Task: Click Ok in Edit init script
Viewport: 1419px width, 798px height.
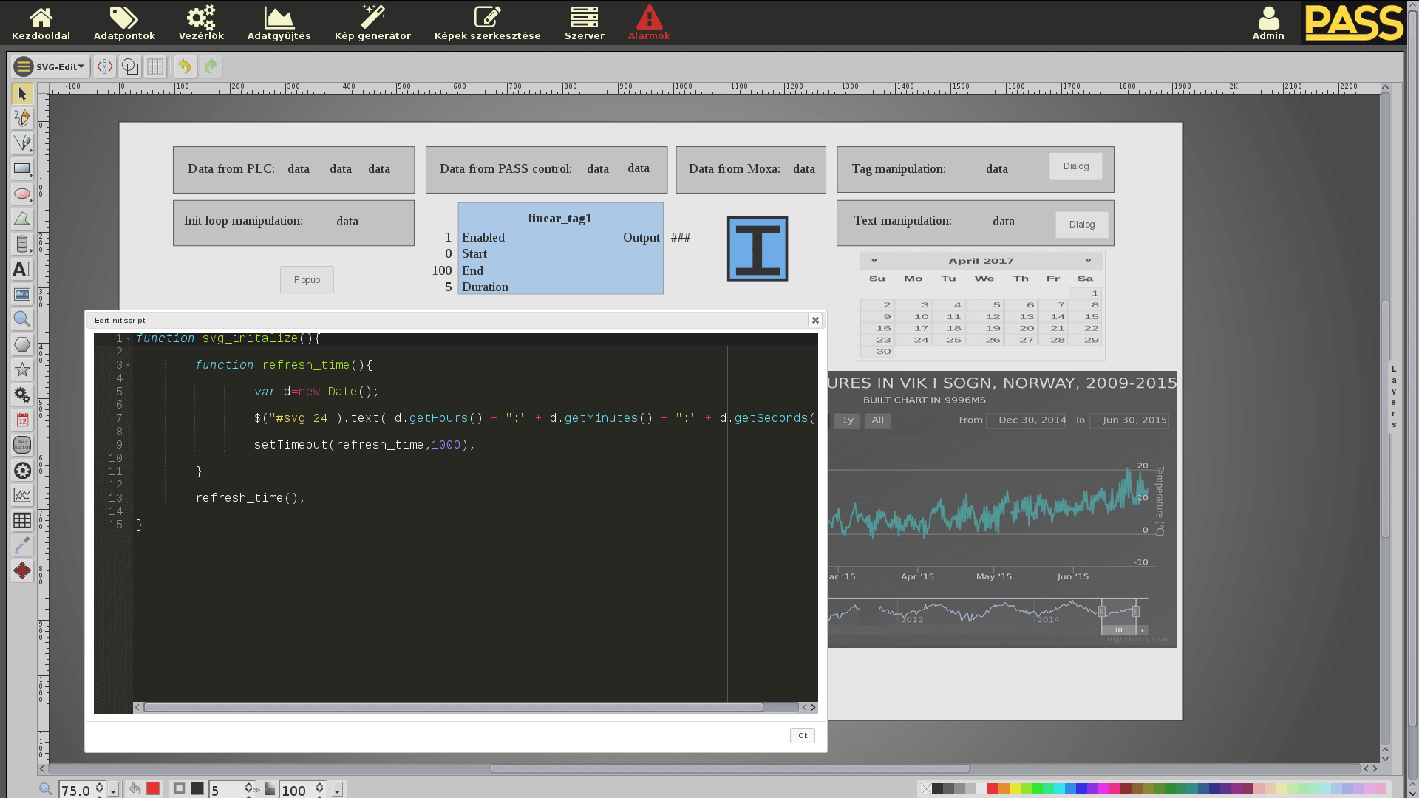Action: pyautogui.click(x=802, y=735)
